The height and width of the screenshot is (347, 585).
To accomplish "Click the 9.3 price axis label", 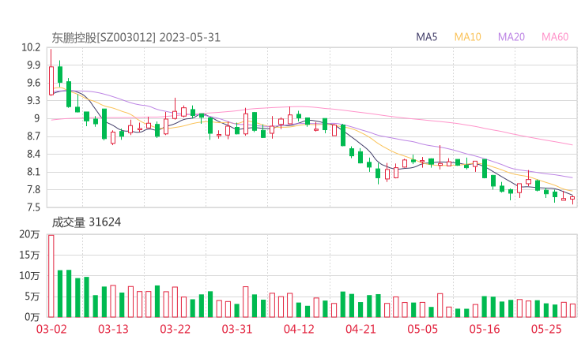I will (33, 100).
